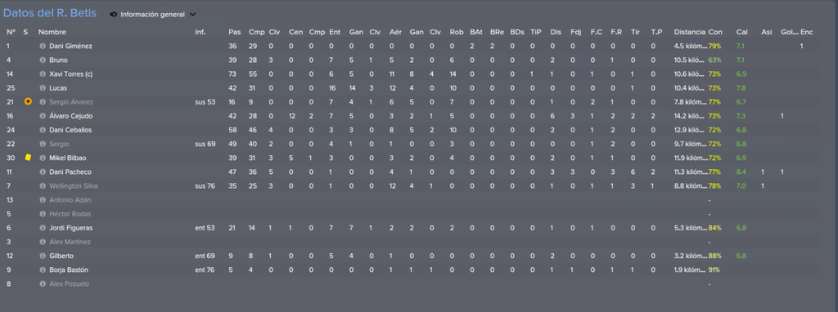Click info icon beside Antonio Adán
The image size is (838, 312).
43,200
